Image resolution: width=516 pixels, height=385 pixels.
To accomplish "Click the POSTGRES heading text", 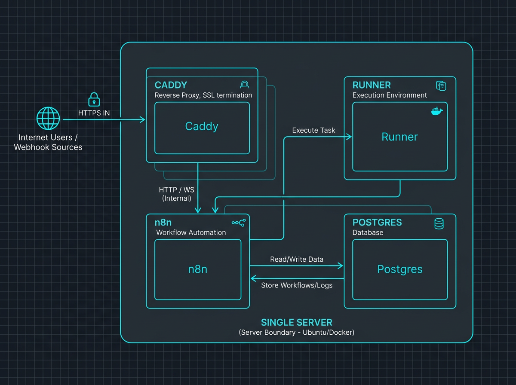I will pos(377,223).
